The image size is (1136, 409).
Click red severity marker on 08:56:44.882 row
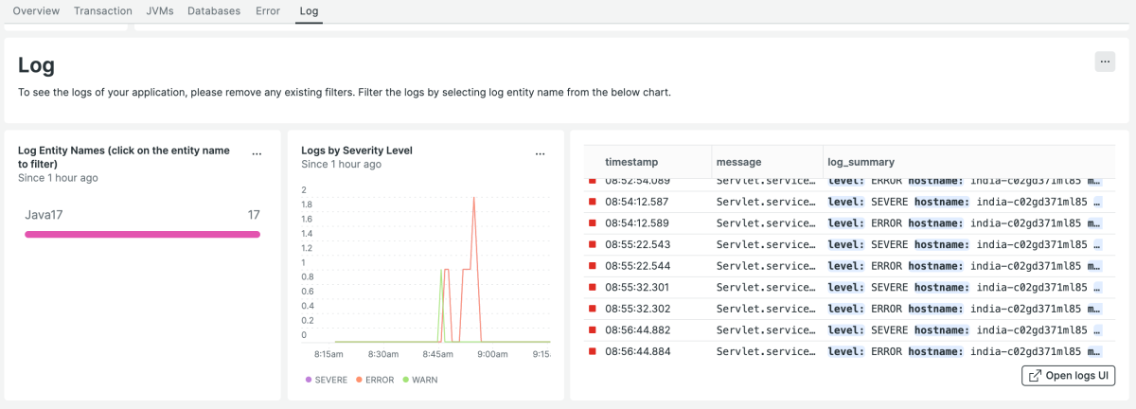pyautogui.click(x=594, y=329)
